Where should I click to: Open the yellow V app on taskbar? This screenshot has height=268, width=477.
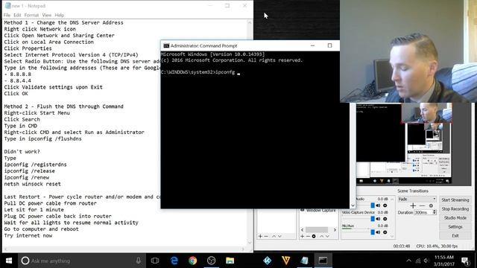click(x=285, y=261)
